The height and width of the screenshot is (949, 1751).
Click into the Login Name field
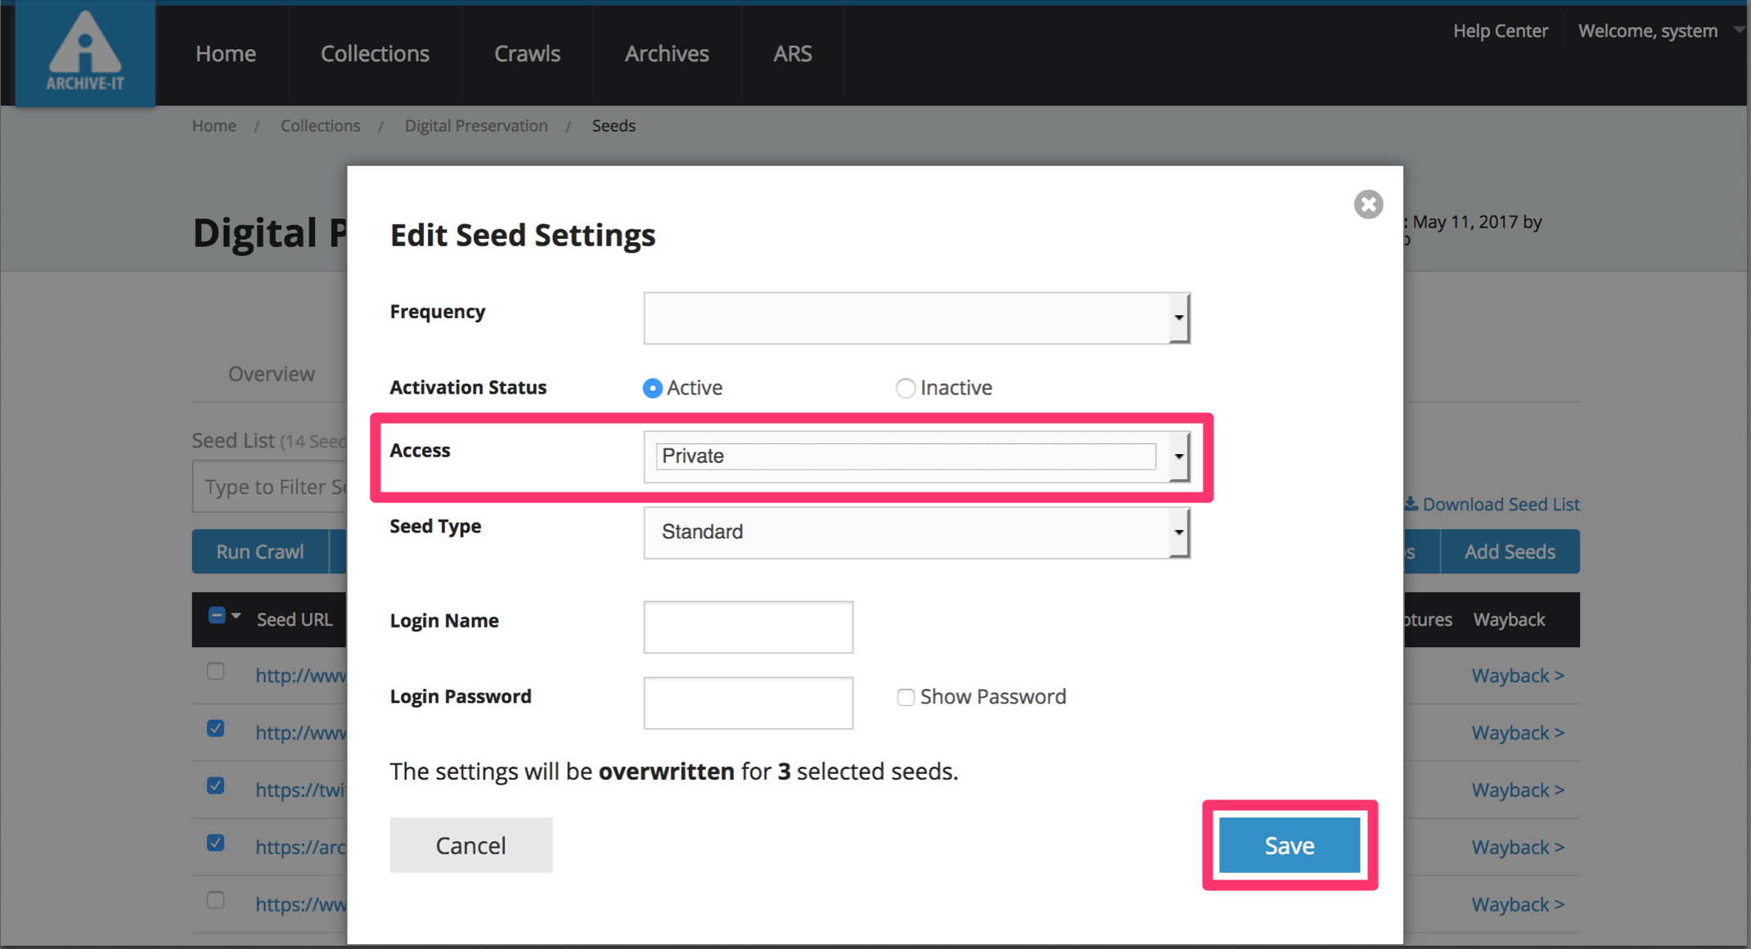[748, 627]
